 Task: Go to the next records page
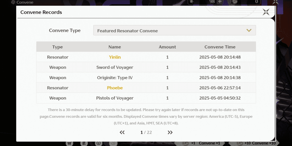coord(170,132)
